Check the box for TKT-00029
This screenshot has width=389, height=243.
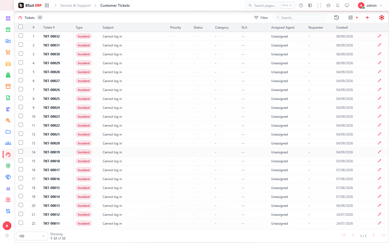tap(21, 62)
